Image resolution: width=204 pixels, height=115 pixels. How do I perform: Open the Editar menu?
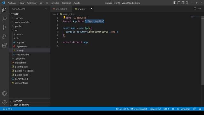(x=21, y=3)
